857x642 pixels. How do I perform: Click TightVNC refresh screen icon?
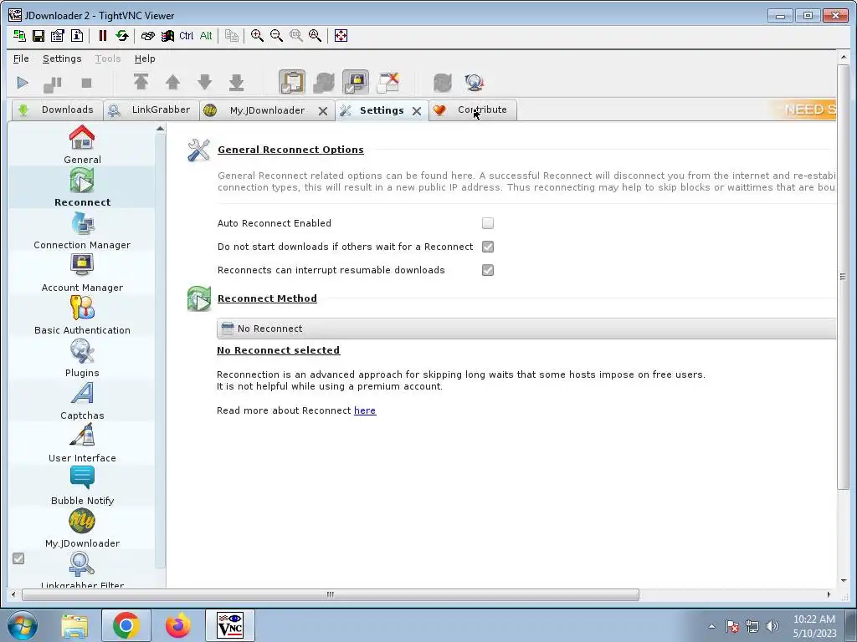(122, 36)
